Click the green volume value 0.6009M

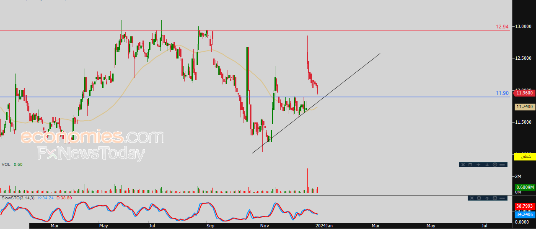pyautogui.click(x=525, y=187)
